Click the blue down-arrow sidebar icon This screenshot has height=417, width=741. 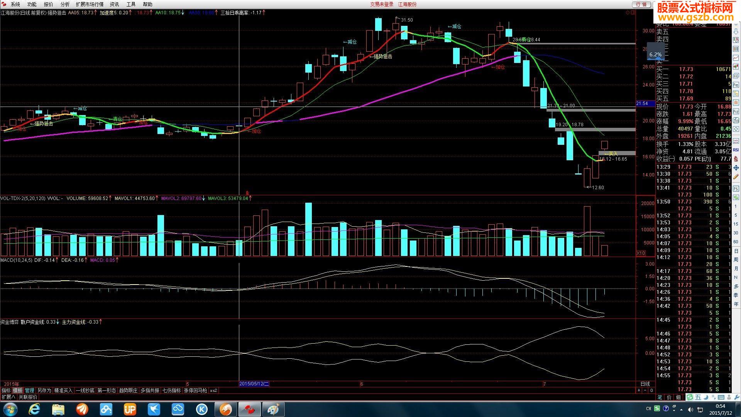tap(736, 31)
